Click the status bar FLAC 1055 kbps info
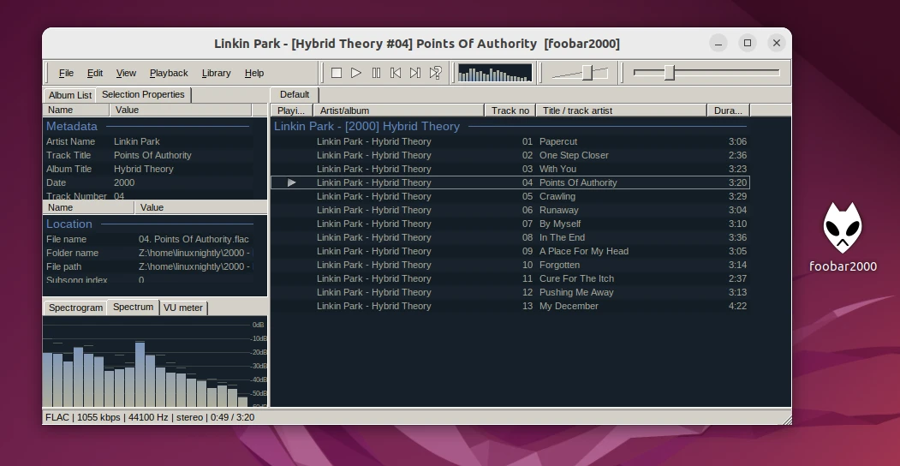 (150, 417)
